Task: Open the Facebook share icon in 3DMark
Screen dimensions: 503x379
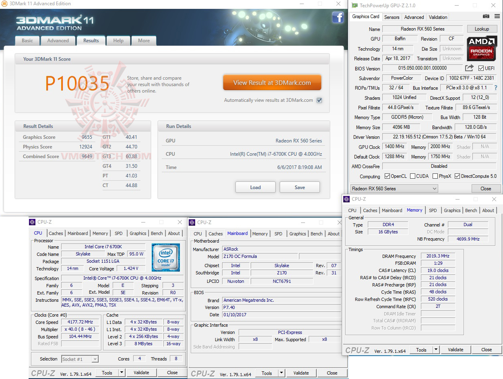Action: (338, 17)
